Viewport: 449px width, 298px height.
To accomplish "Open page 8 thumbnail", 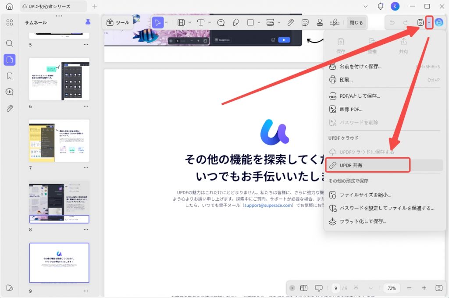I will (x=59, y=202).
